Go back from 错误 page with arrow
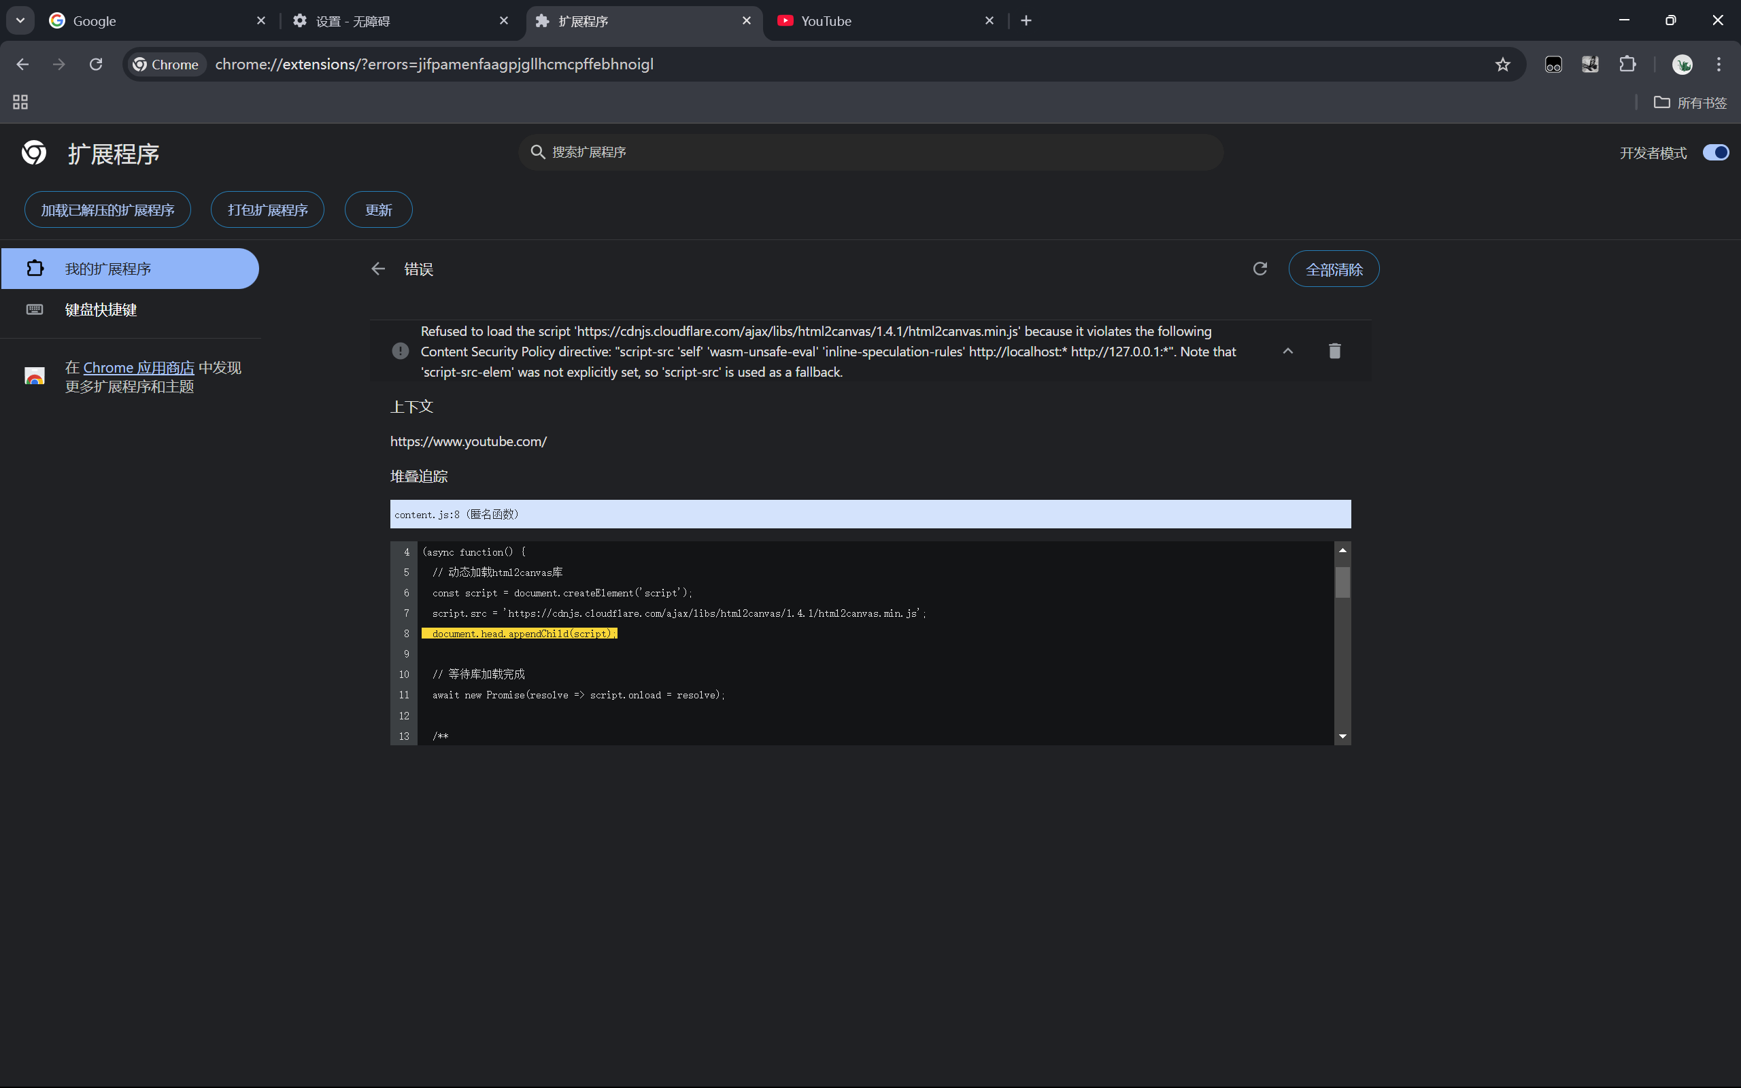 click(x=377, y=269)
